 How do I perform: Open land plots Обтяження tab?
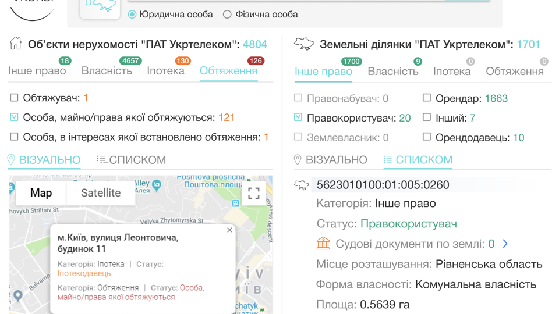pyautogui.click(x=515, y=72)
